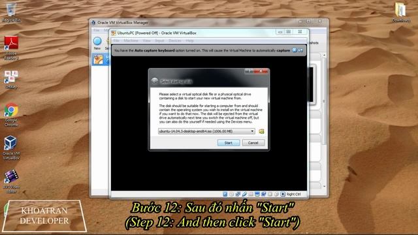This screenshot has width=418, height=235.
Task: Click the Recycle Bin desktop icon
Action: click(x=11, y=12)
